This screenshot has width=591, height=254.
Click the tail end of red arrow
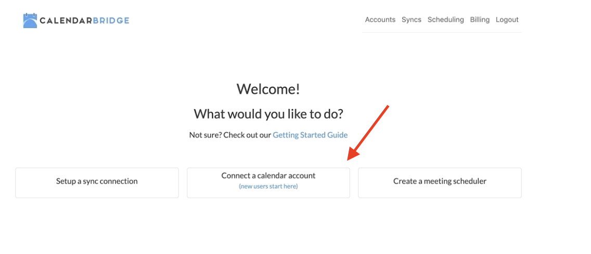(387, 107)
